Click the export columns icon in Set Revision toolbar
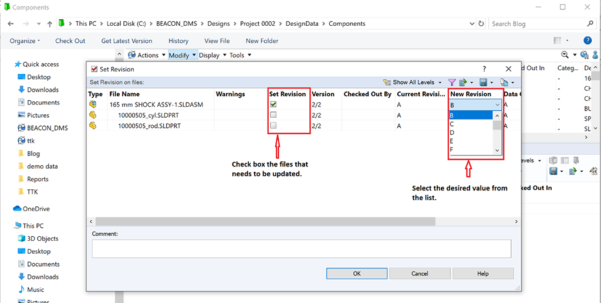 point(463,82)
